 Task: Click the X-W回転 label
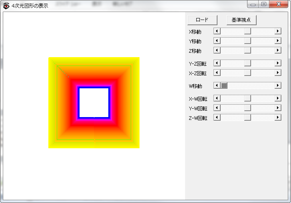tap(198, 99)
